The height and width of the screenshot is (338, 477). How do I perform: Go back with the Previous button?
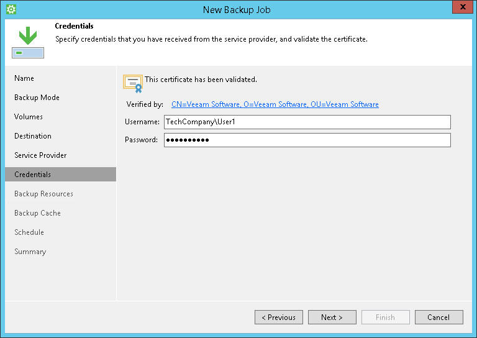pos(279,317)
